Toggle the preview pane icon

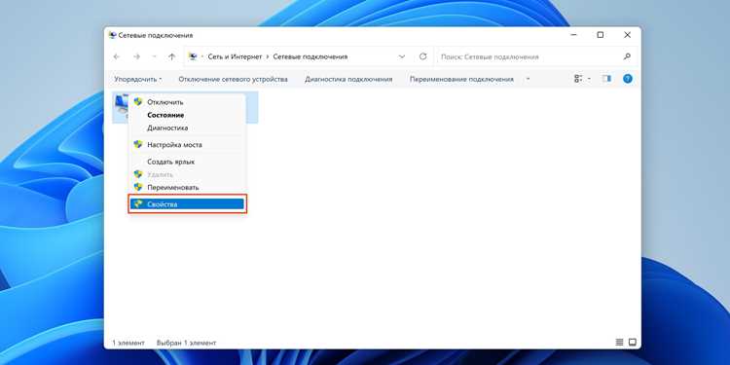(606, 79)
